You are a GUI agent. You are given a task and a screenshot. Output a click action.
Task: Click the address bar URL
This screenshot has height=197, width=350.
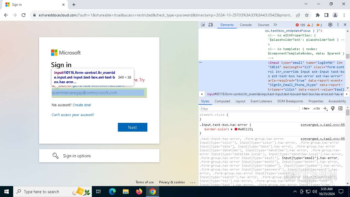pos(165,15)
